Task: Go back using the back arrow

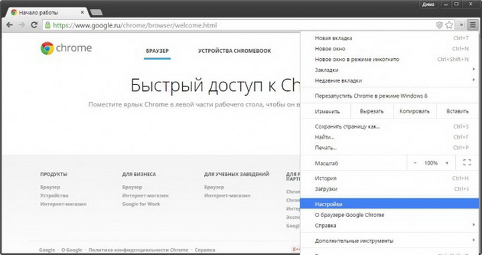Action: [x=9, y=25]
